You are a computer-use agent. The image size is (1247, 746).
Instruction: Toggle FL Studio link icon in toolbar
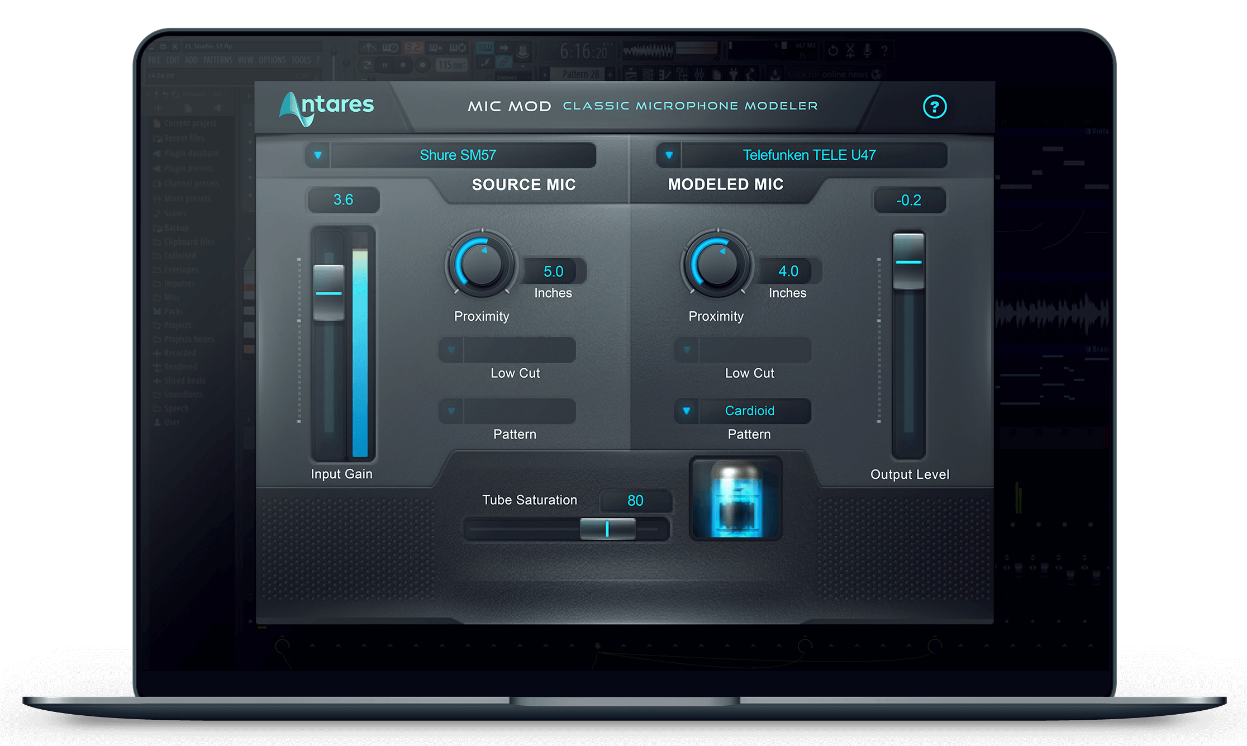(x=503, y=63)
